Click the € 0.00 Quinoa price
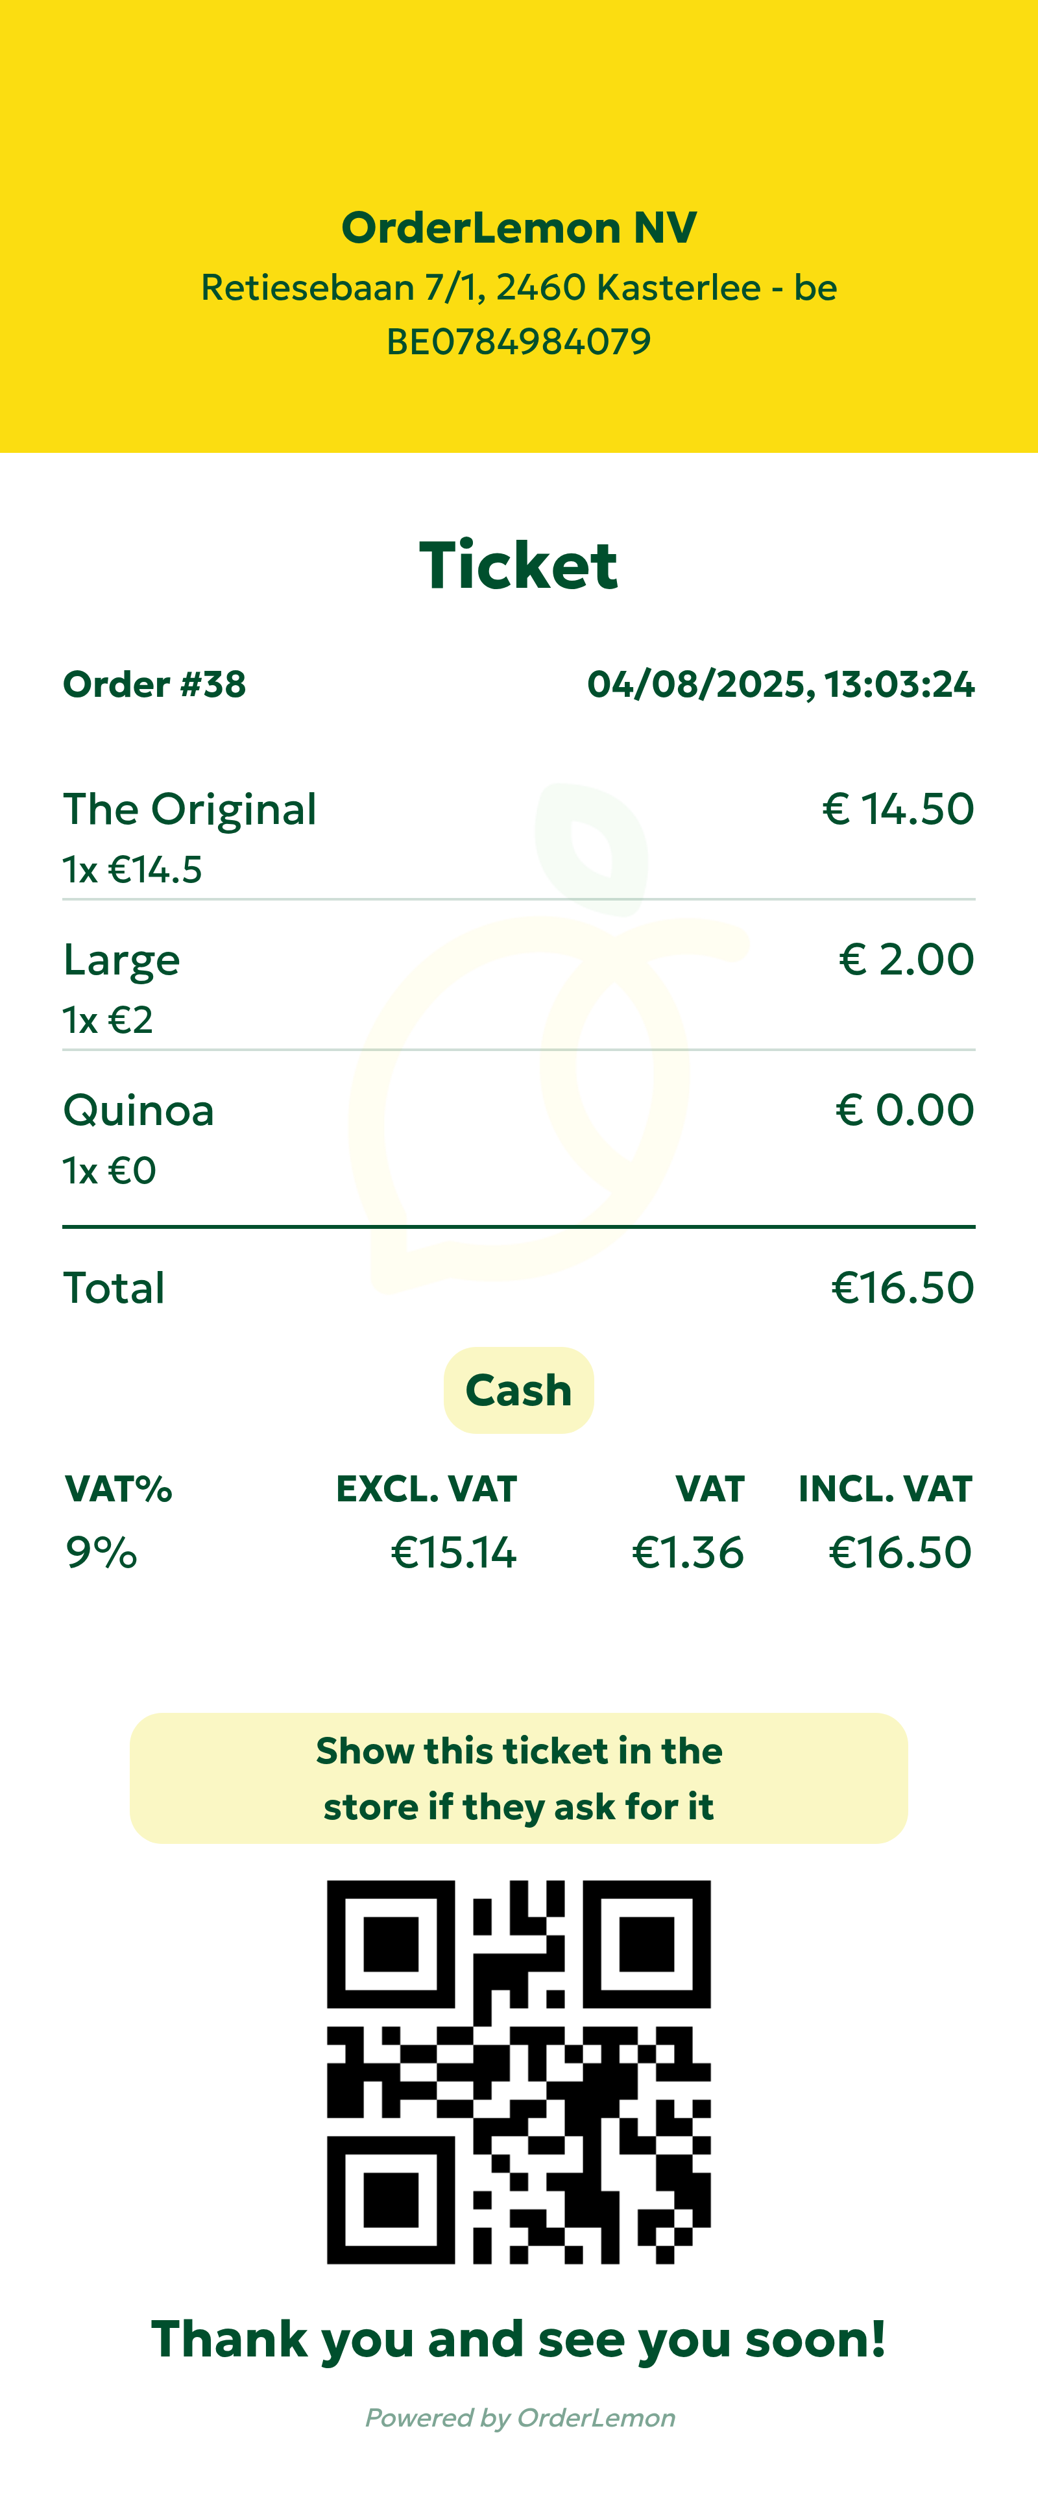 (x=905, y=1111)
